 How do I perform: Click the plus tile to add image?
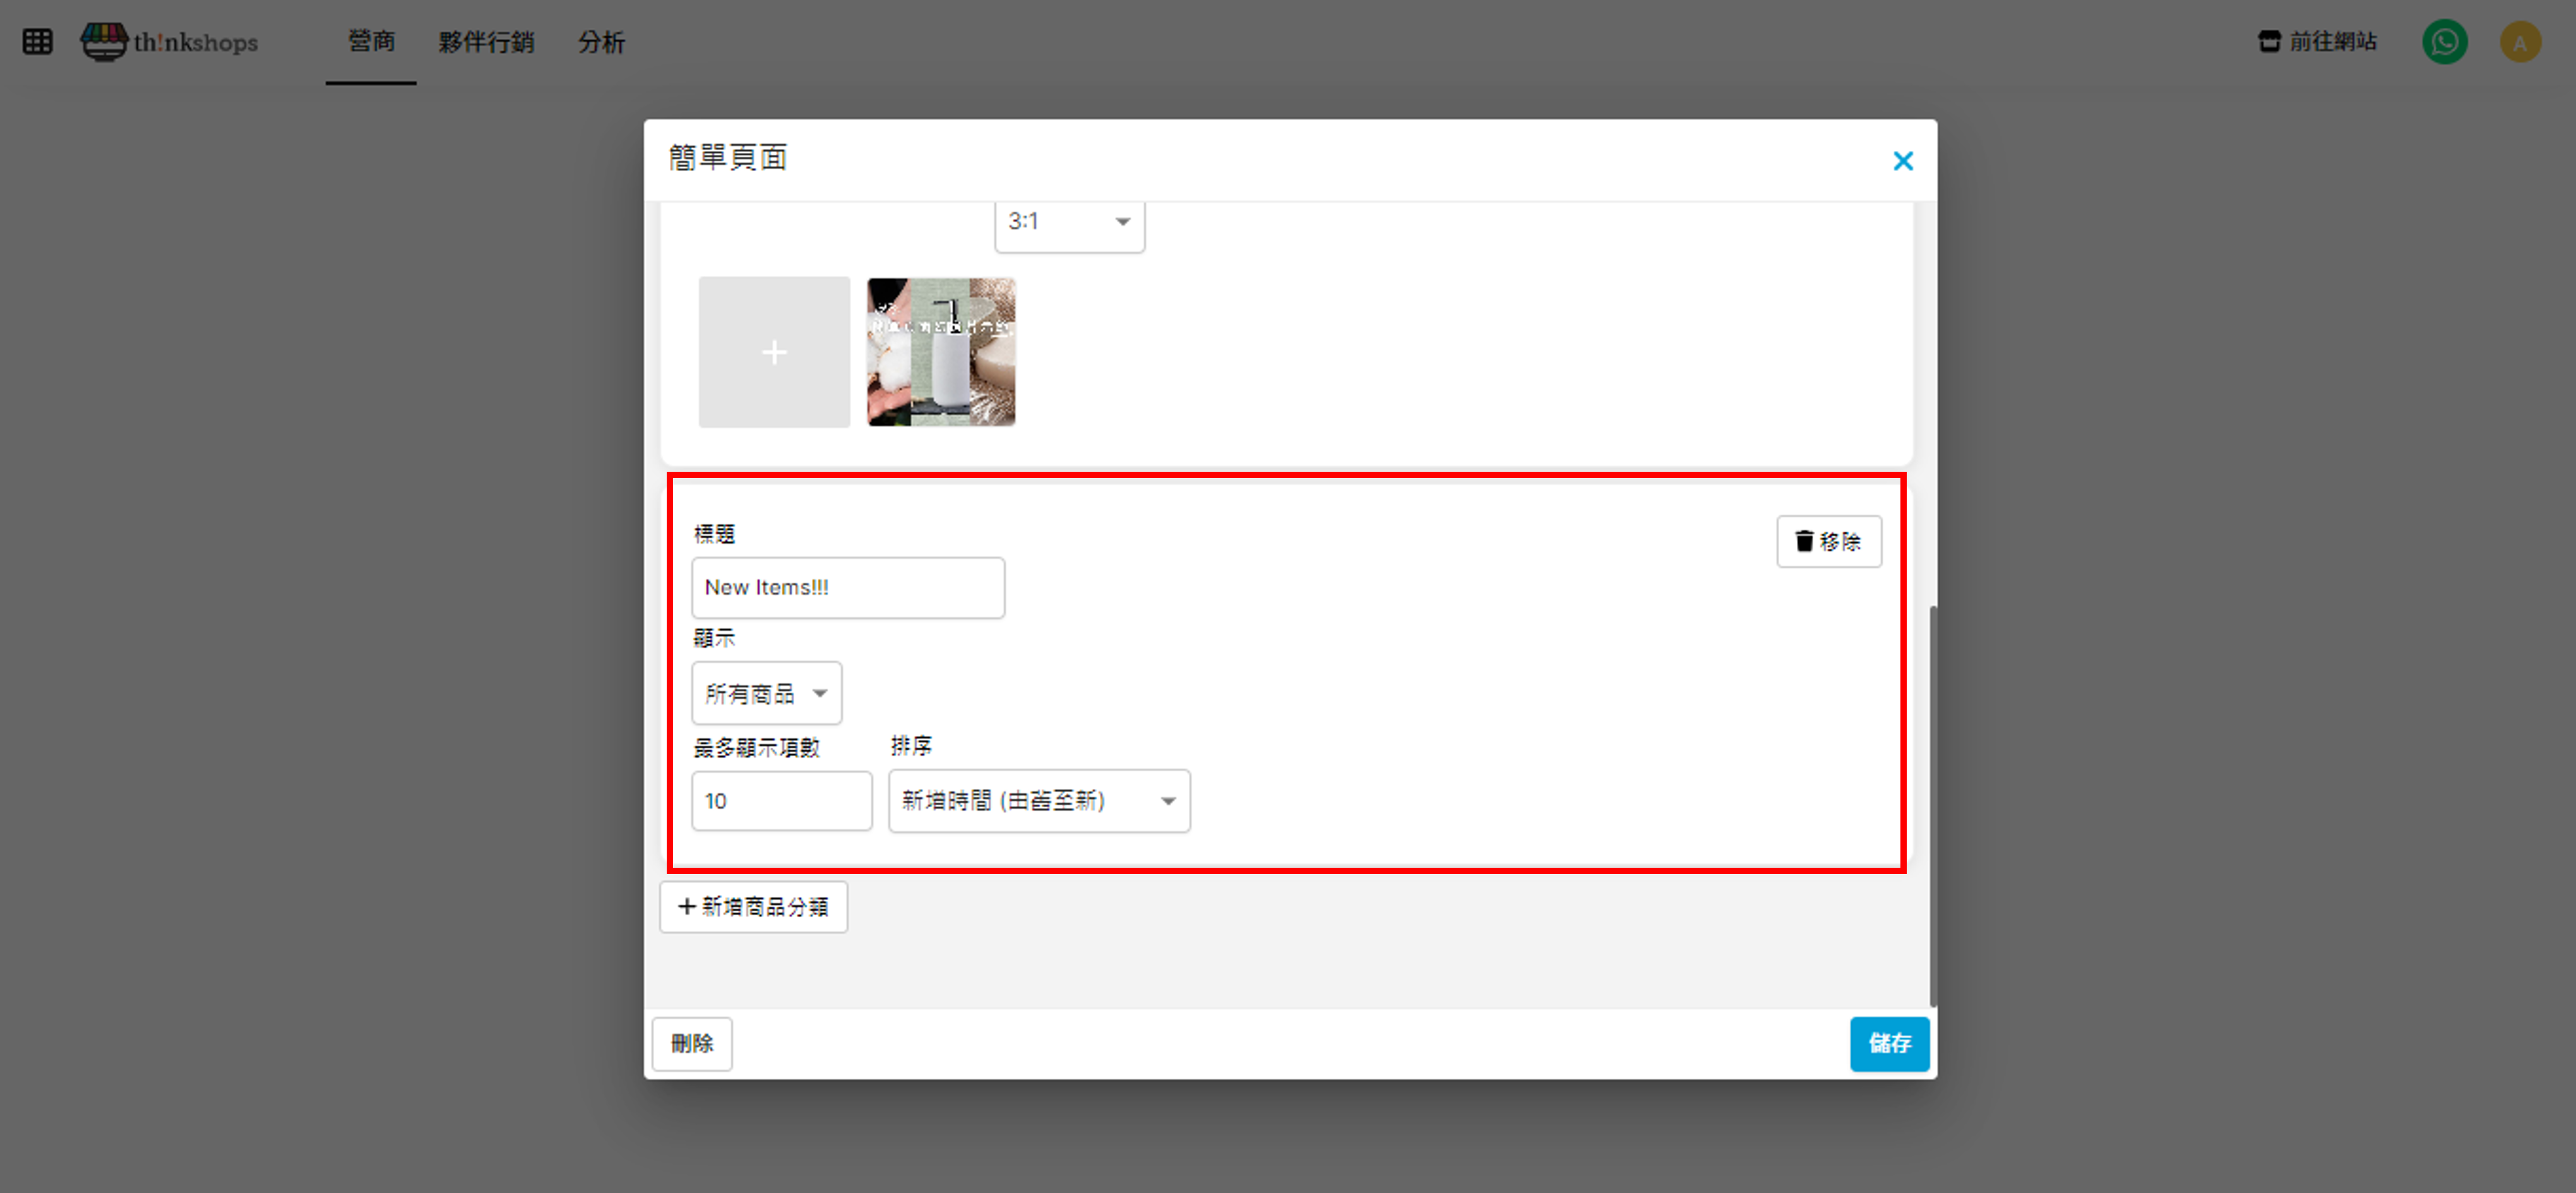tap(774, 352)
